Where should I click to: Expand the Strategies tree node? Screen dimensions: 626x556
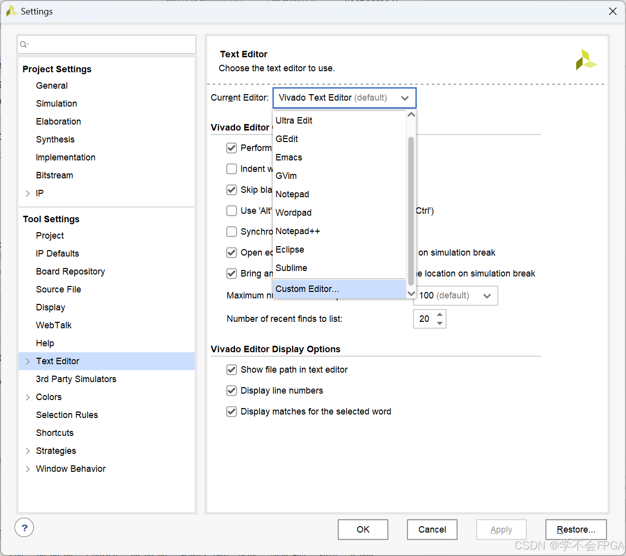tap(28, 451)
